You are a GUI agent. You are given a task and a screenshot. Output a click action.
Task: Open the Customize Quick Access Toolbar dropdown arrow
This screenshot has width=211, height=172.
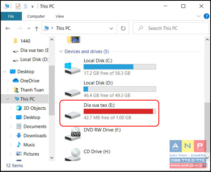click(x=33, y=6)
